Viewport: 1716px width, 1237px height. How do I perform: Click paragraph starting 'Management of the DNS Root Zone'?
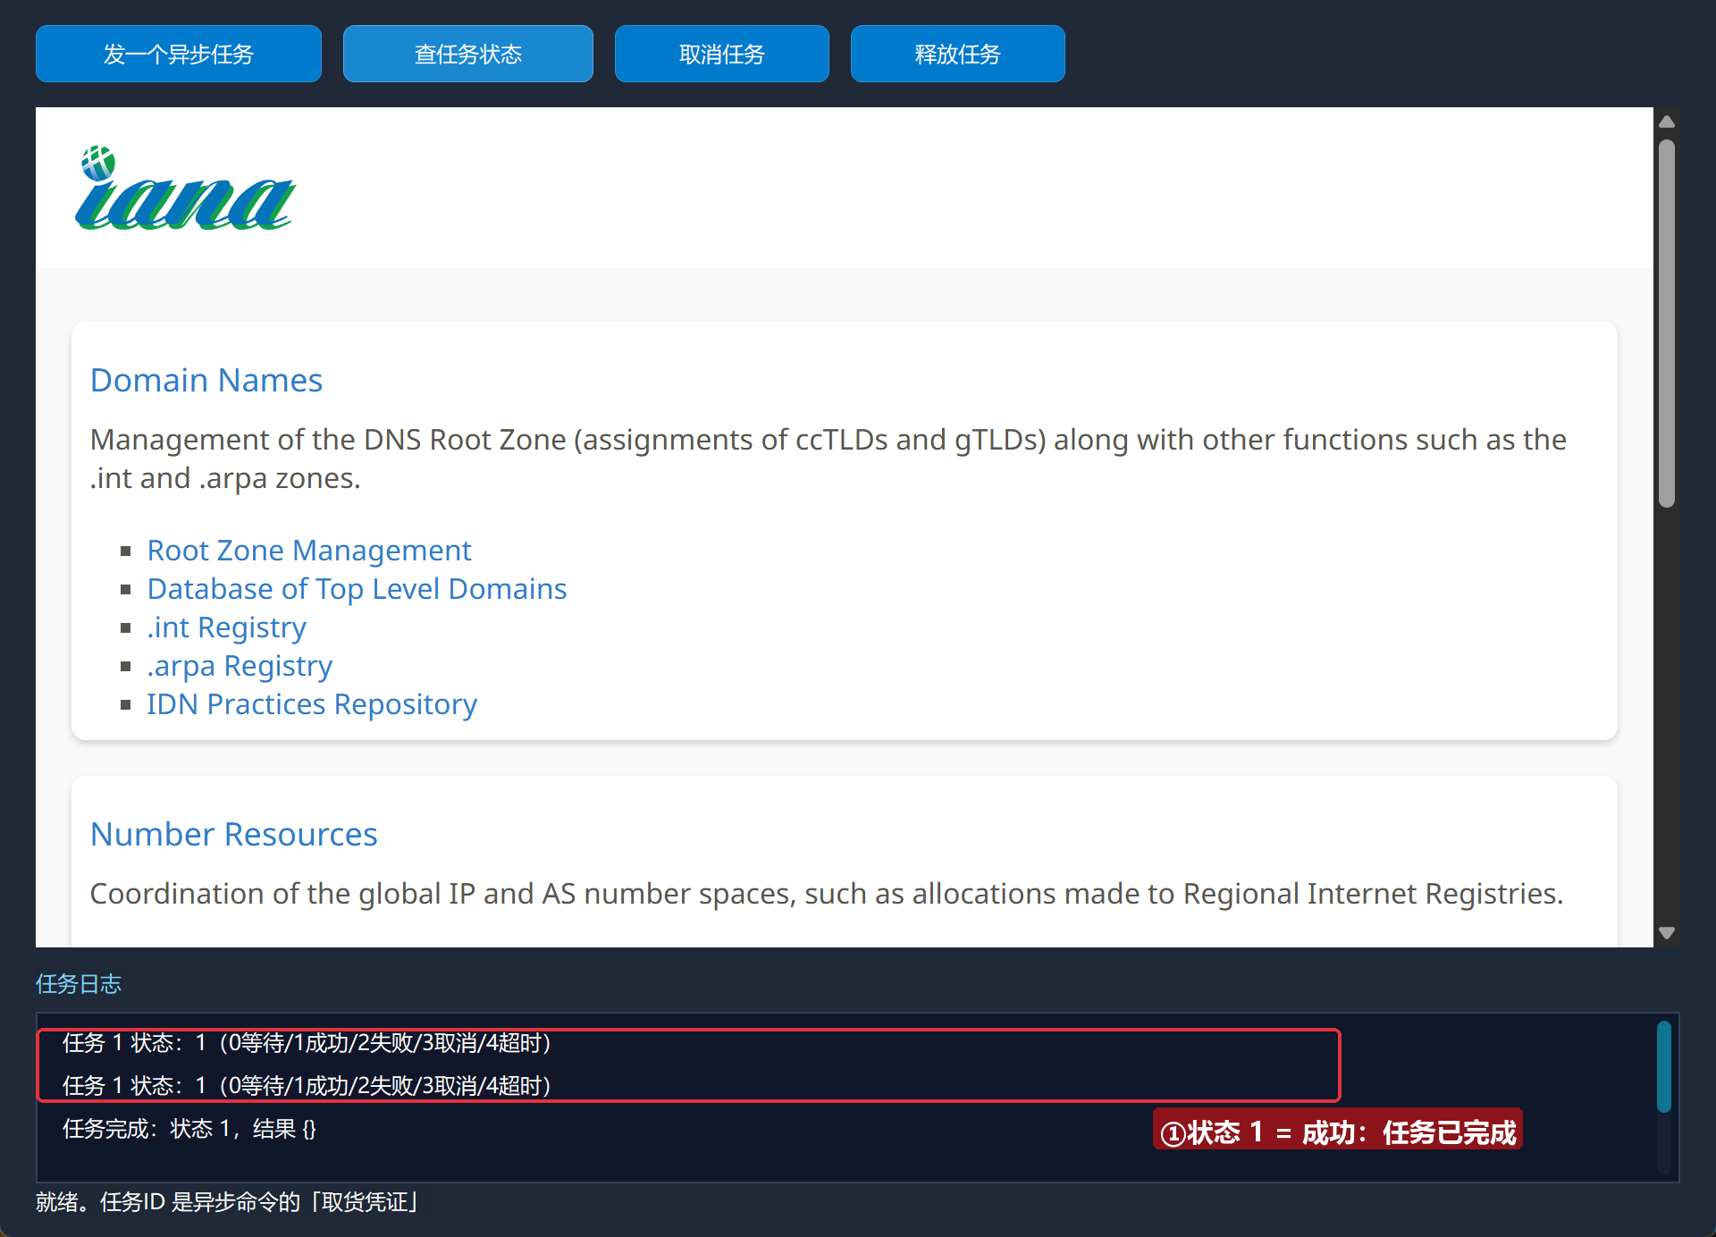[829, 459]
